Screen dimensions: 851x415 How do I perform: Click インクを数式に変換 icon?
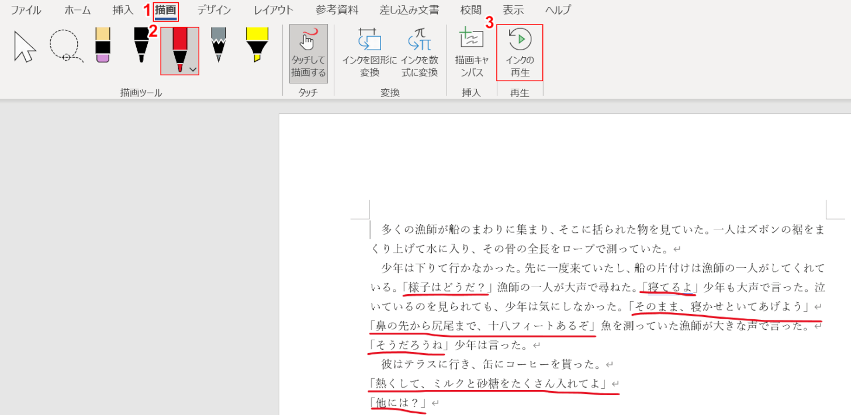pyautogui.click(x=419, y=53)
